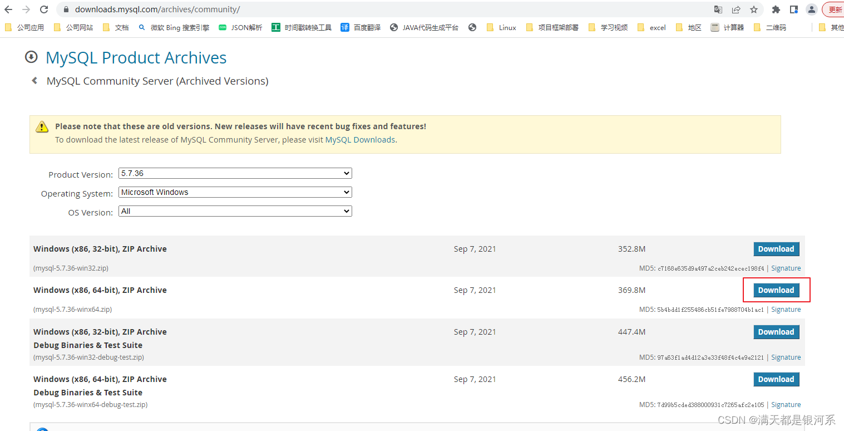The height and width of the screenshot is (431, 844).
Task: Open the JSON解析 bookmark
Action: (240, 27)
